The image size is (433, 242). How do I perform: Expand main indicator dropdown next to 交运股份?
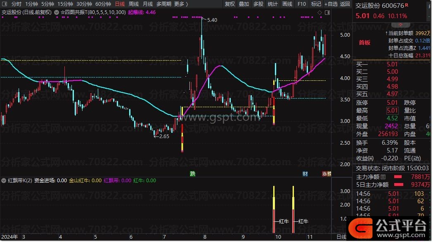[56, 12]
